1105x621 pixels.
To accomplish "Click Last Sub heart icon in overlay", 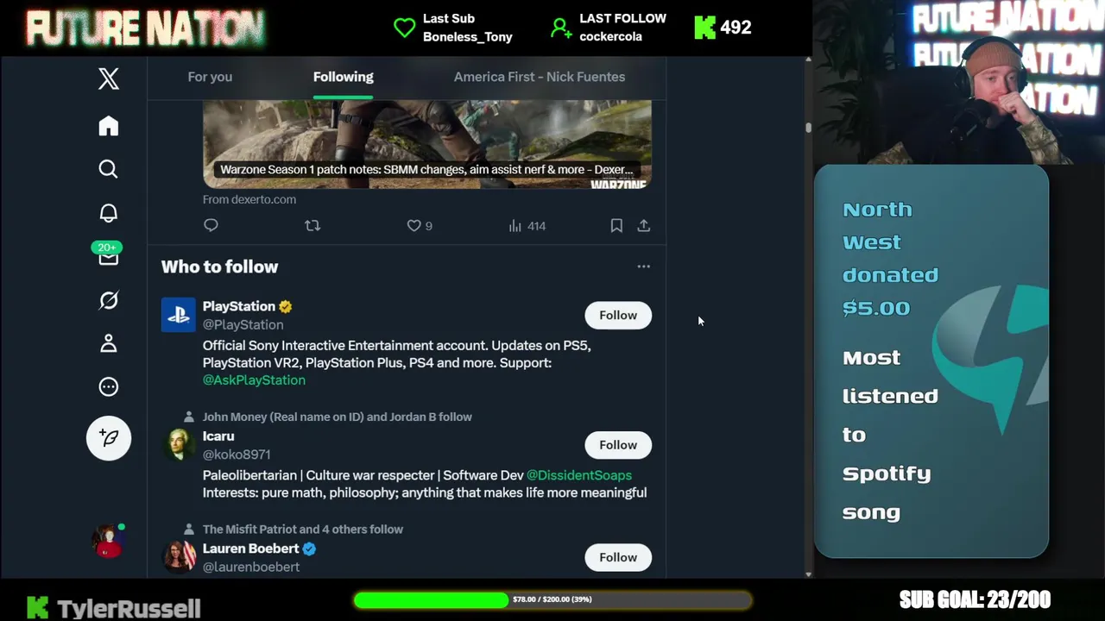I will pos(404,28).
